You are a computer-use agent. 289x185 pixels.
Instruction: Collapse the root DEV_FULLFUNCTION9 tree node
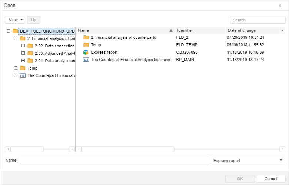(9, 31)
